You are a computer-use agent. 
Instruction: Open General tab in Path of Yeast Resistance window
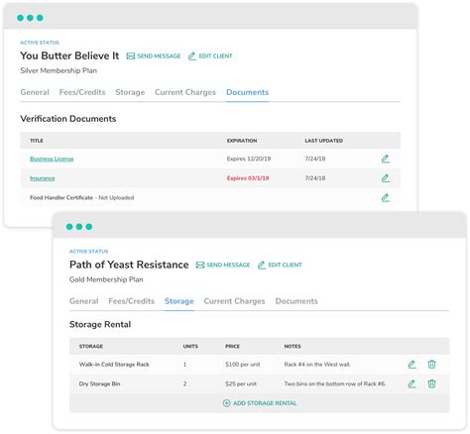[x=84, y=301]
